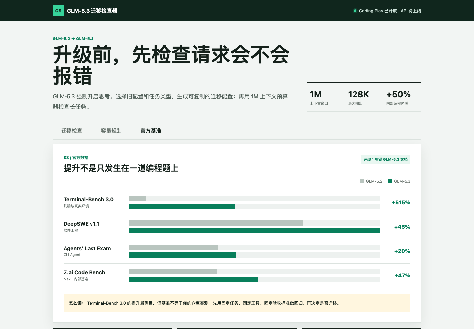Click the GLM-5.2 → GLM-5.3 breadcrumb label
474x329 pixels.
click(73, 39)
